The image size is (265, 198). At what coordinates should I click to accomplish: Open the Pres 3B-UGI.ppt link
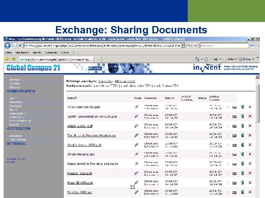80,183
